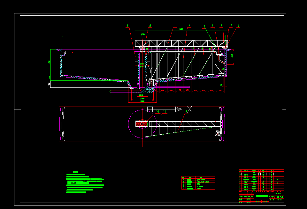Click the green technical notes text block
This screenshot has width=307, height=209.
(85, 182)
